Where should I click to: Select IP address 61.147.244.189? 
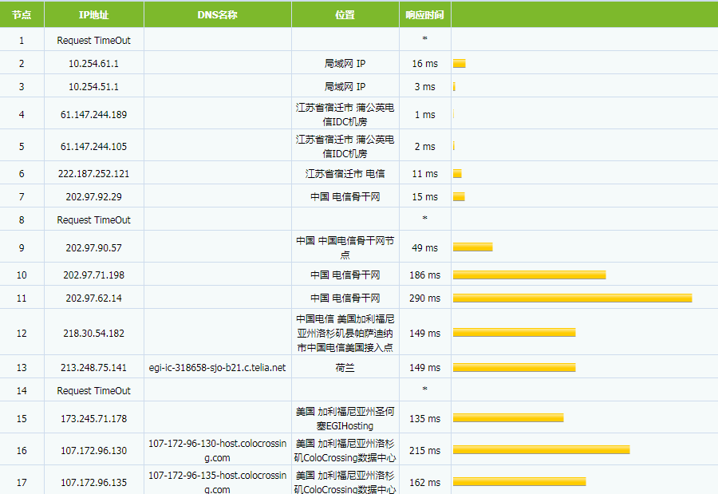pyautogui.click(x=93, y=115)
